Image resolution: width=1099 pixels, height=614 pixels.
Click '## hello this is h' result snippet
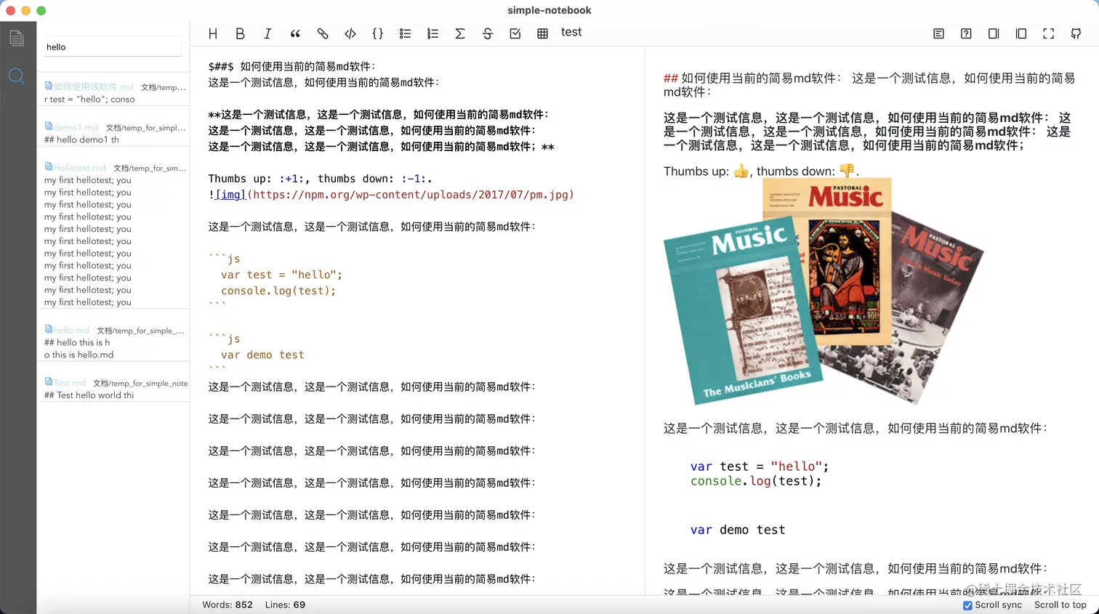[x=77, y=342]
